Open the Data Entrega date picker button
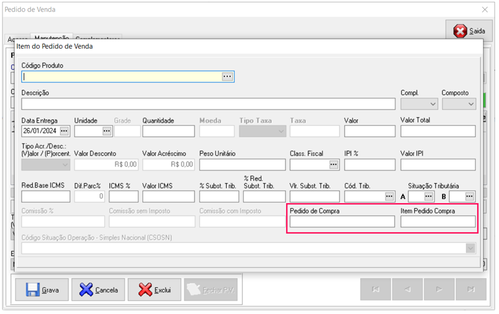Viewport: 499px width, 314px height. click(64, 131)
